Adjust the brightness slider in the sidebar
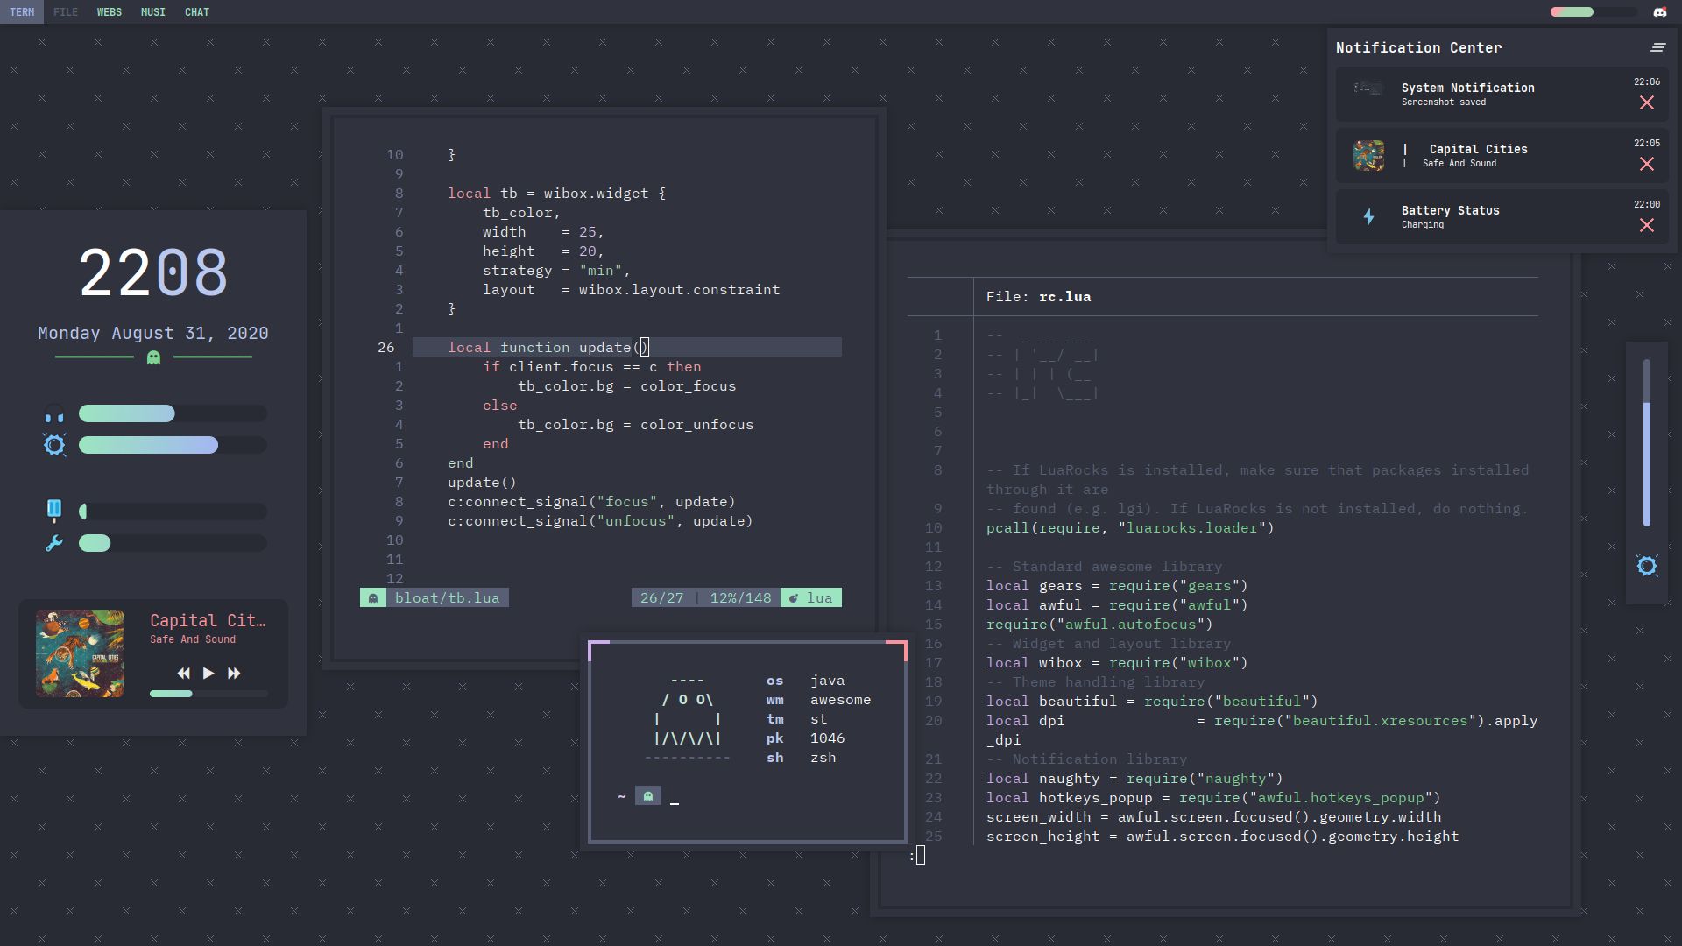 click(x=149, y=445)
